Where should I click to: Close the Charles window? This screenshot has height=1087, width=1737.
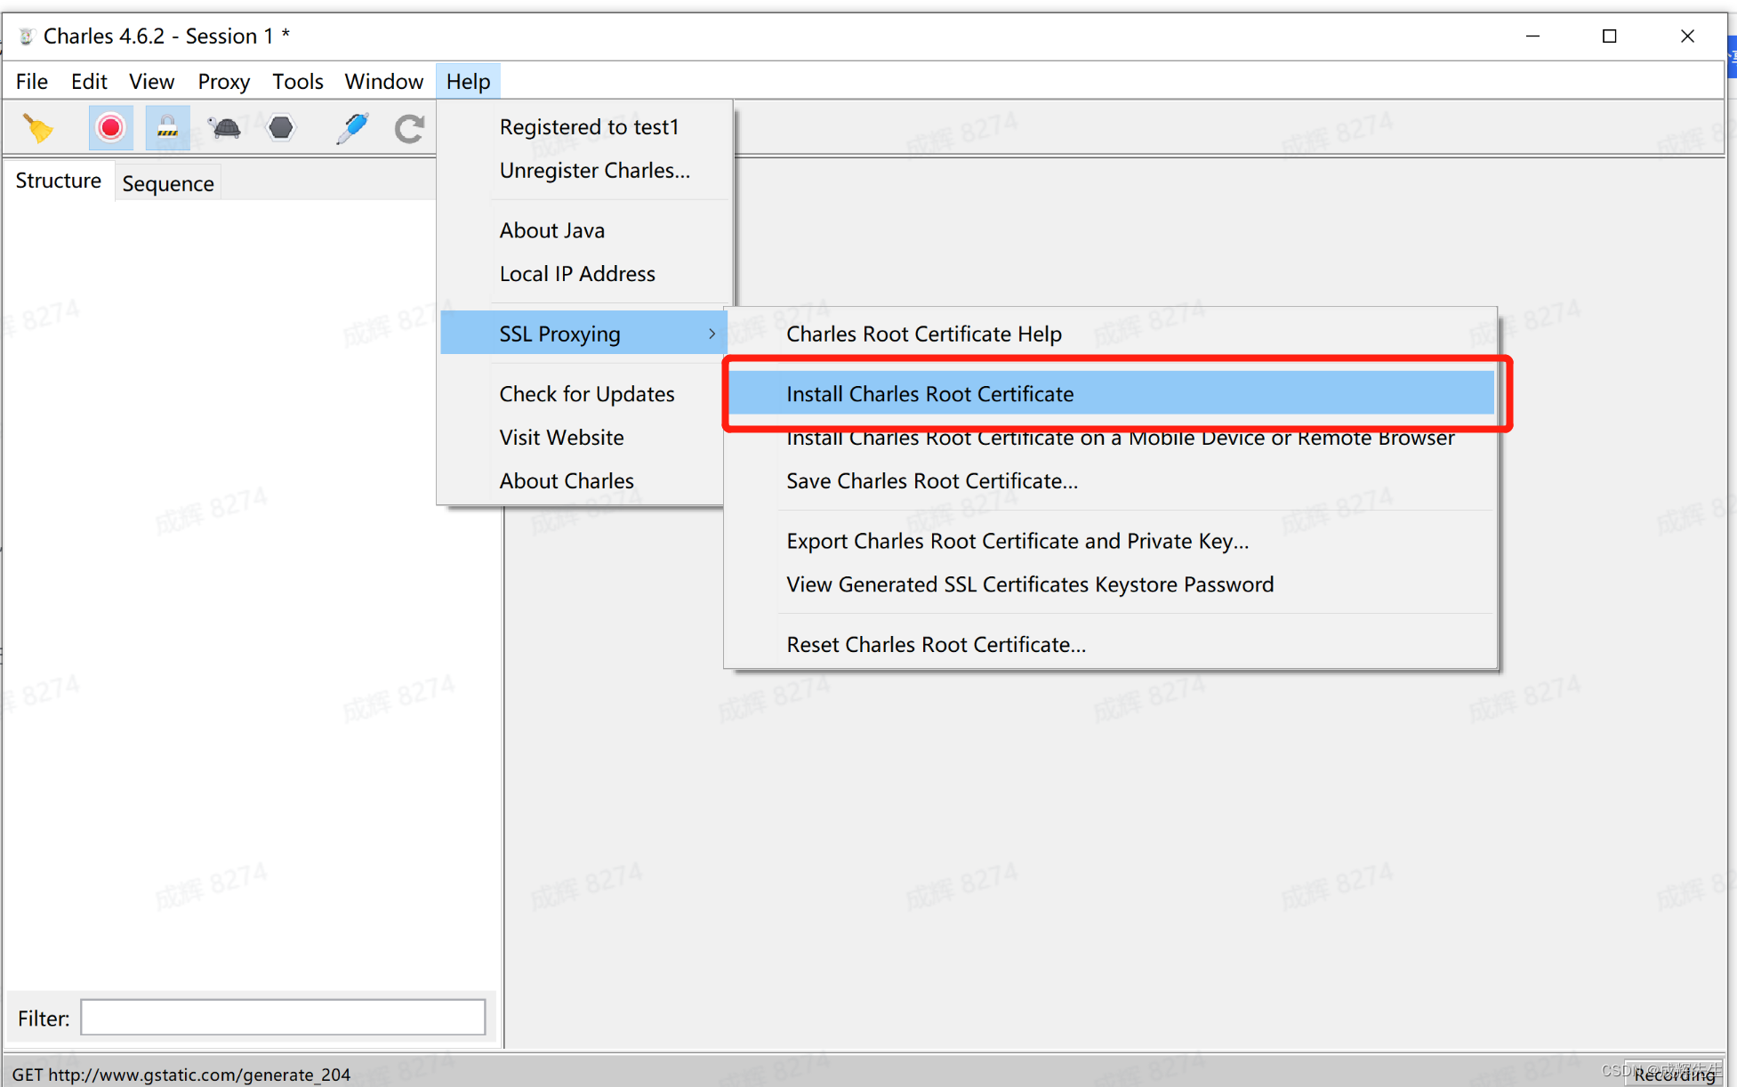click(x=1687, y=36)
